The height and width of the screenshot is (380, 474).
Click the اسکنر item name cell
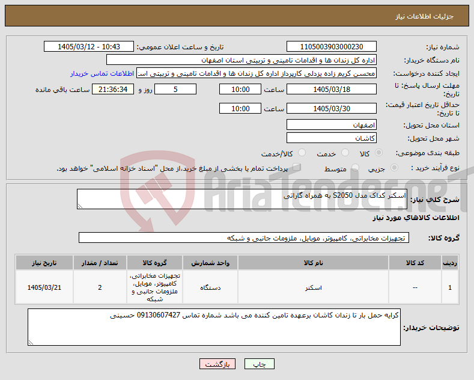313,287
